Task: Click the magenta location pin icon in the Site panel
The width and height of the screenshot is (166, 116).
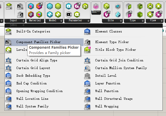Action: [107, 14]
